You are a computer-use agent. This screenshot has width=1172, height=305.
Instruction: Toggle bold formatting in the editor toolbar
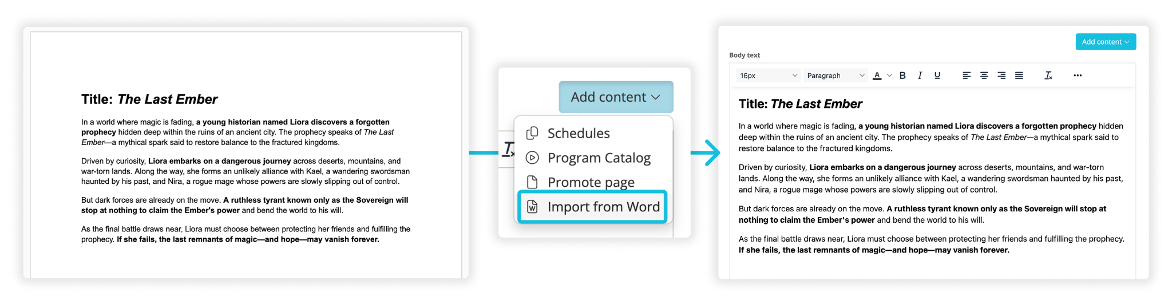(902, 75)
